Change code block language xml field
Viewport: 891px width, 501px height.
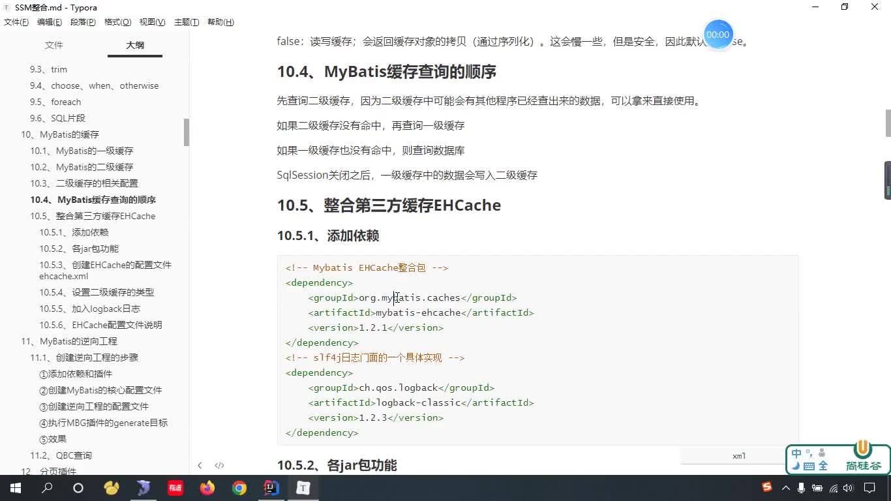click(739, 456)
